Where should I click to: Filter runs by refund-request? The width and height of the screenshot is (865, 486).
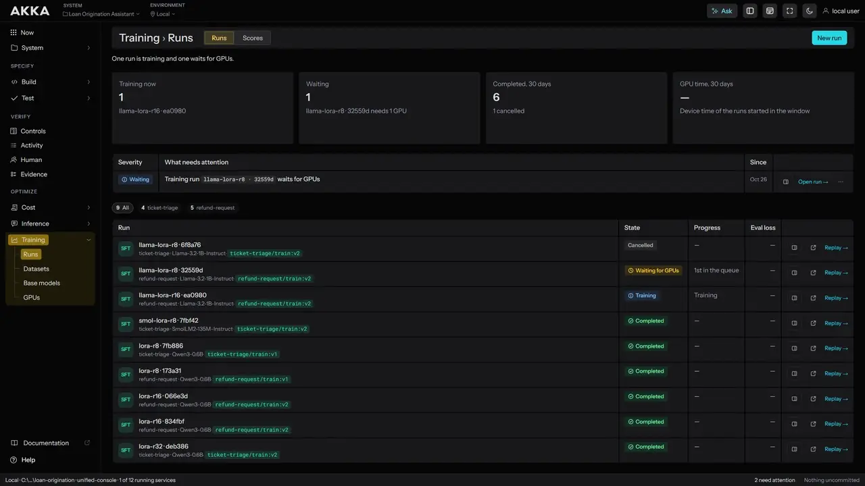click(213, 208)
